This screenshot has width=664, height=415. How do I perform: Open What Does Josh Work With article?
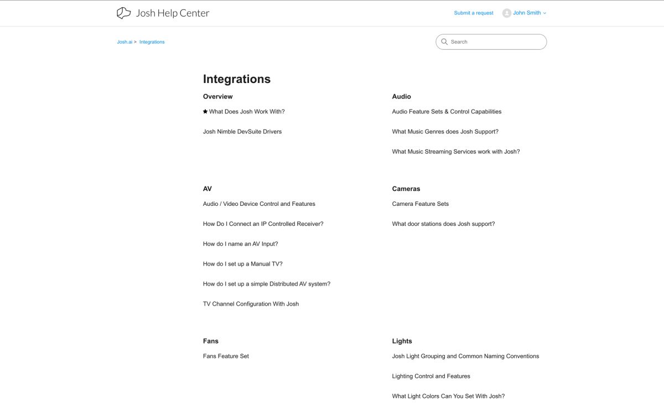pos(247,111)
